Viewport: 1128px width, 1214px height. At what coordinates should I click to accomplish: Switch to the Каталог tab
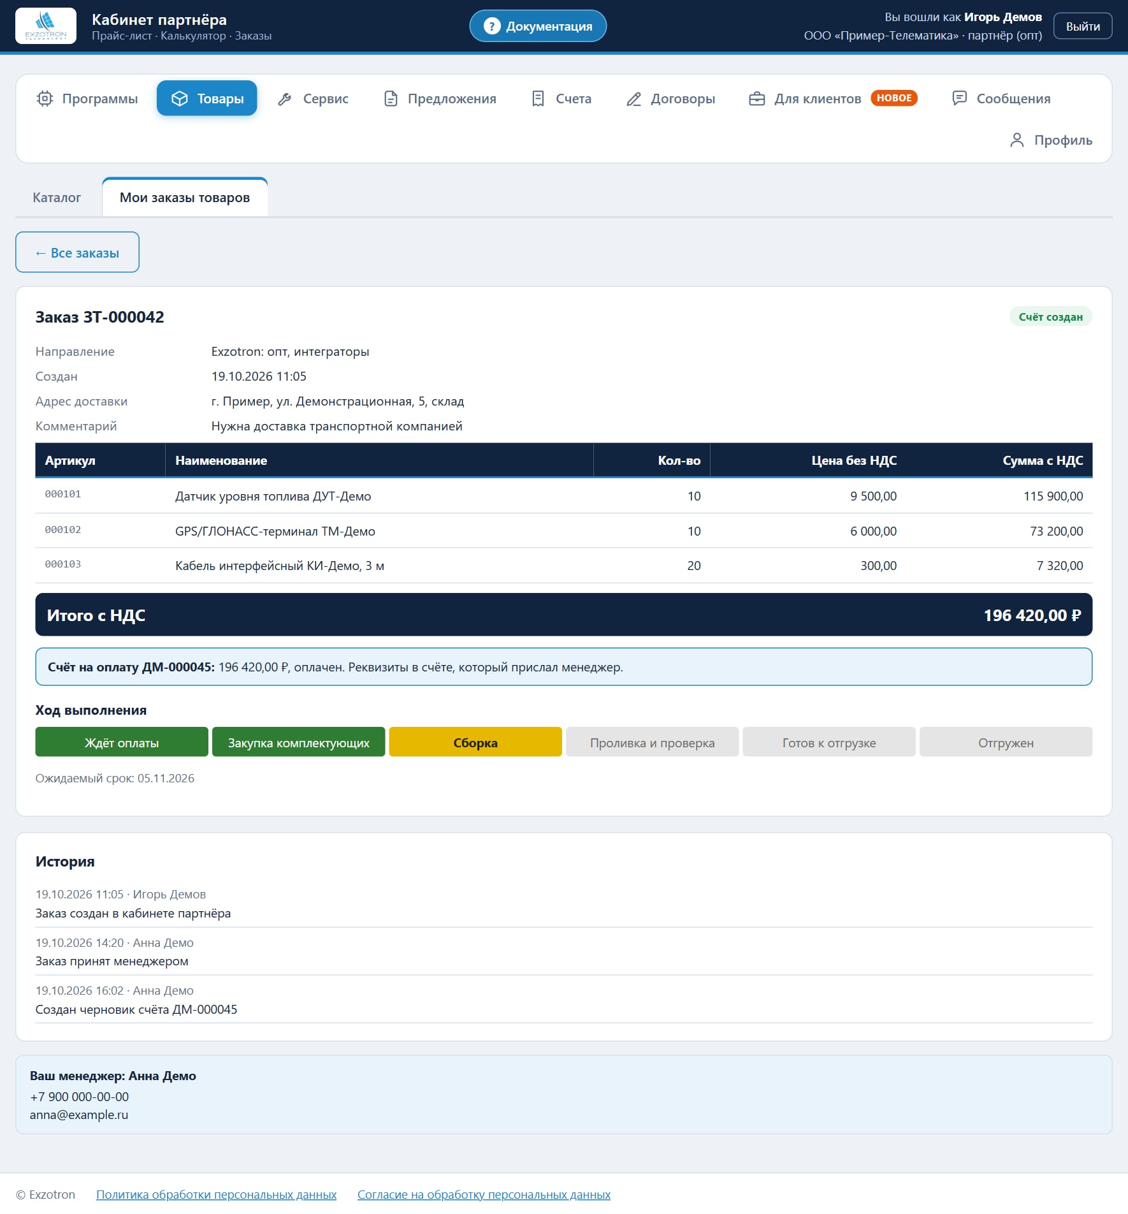(57, 198)
